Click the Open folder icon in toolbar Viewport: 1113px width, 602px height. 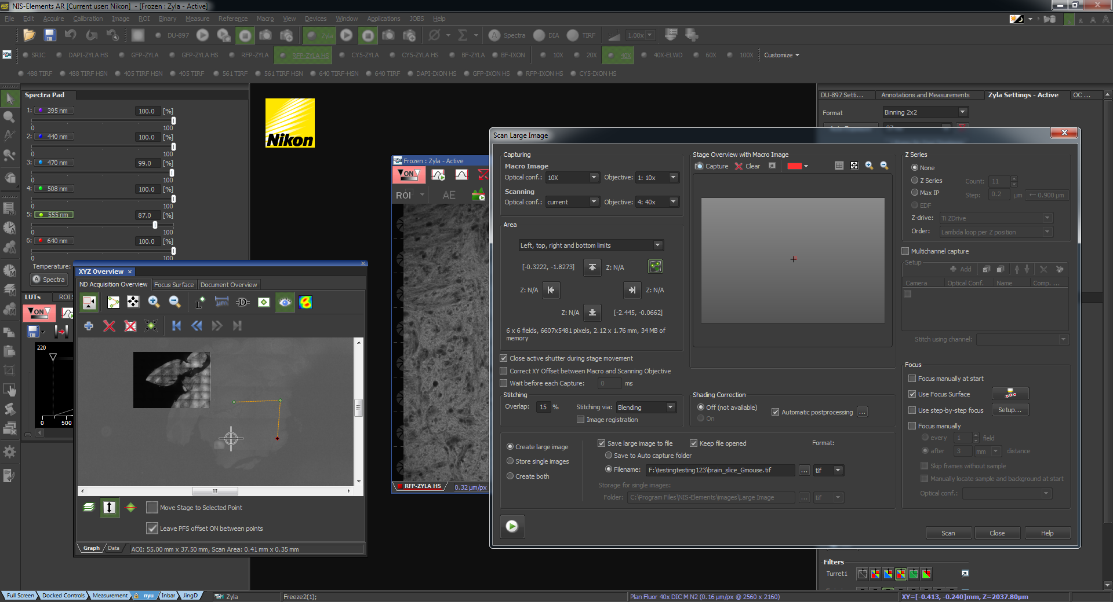[x=29, y=35]
